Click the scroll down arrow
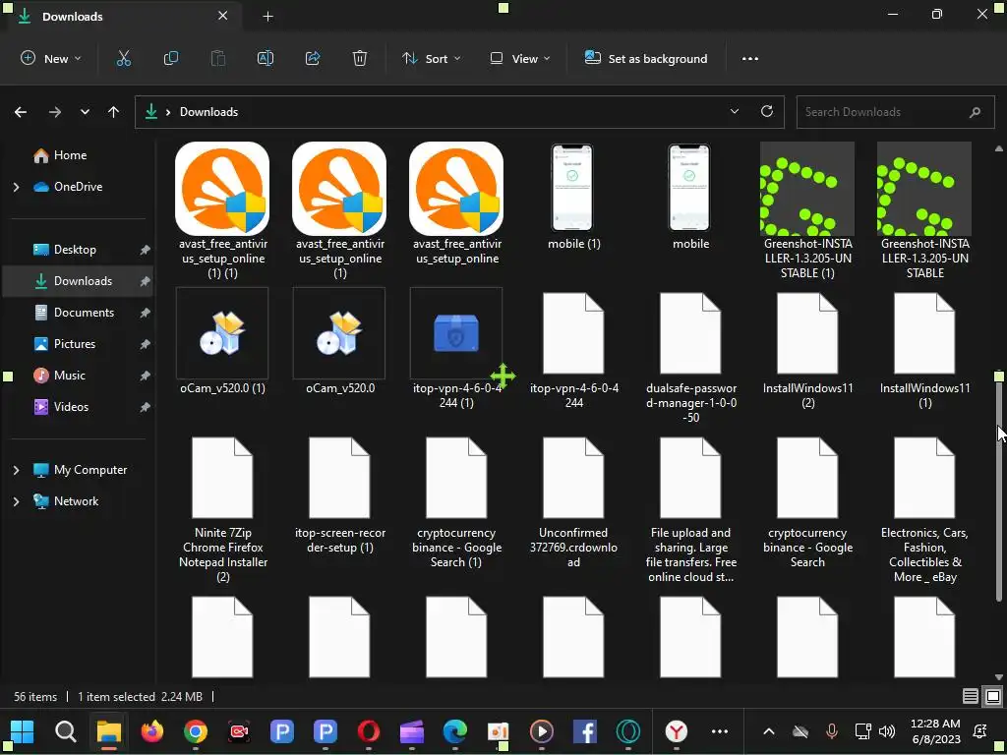 (x=999, y=677)
